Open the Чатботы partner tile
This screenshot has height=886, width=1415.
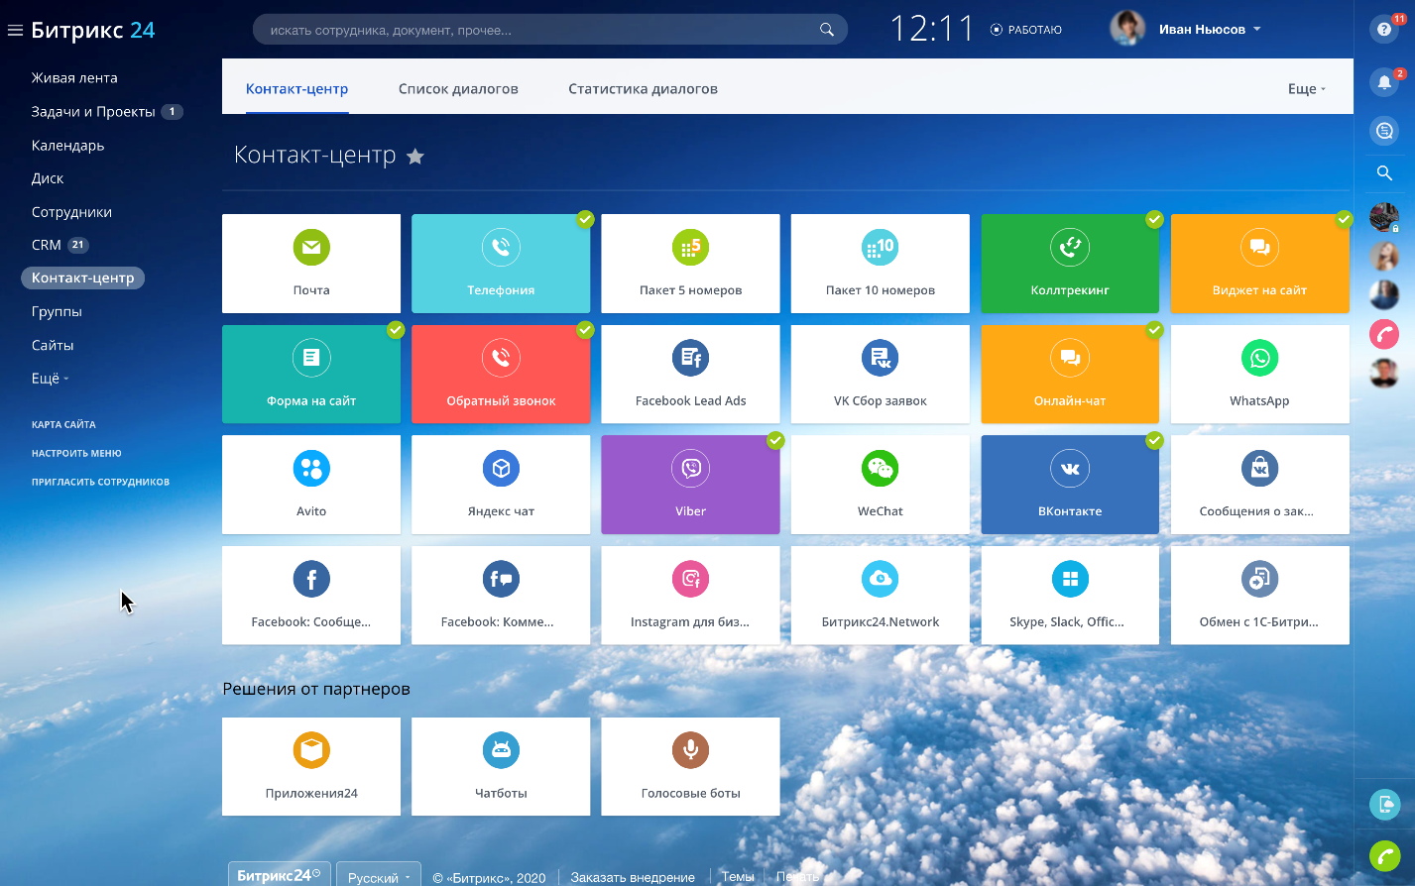point(501,767)
